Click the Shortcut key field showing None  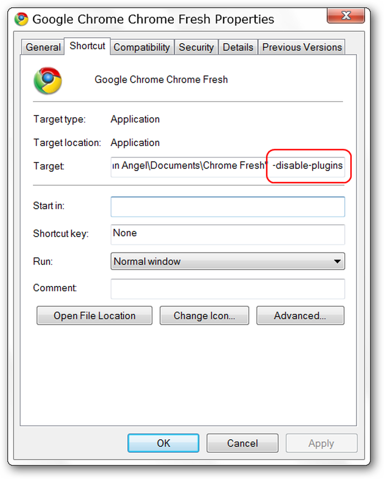(x=228, y=235)
